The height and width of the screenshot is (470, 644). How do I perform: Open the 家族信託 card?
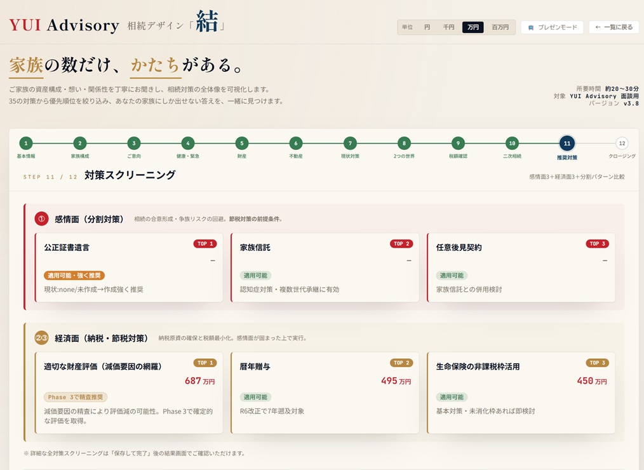pyautogui.click(x=325, y=267)
